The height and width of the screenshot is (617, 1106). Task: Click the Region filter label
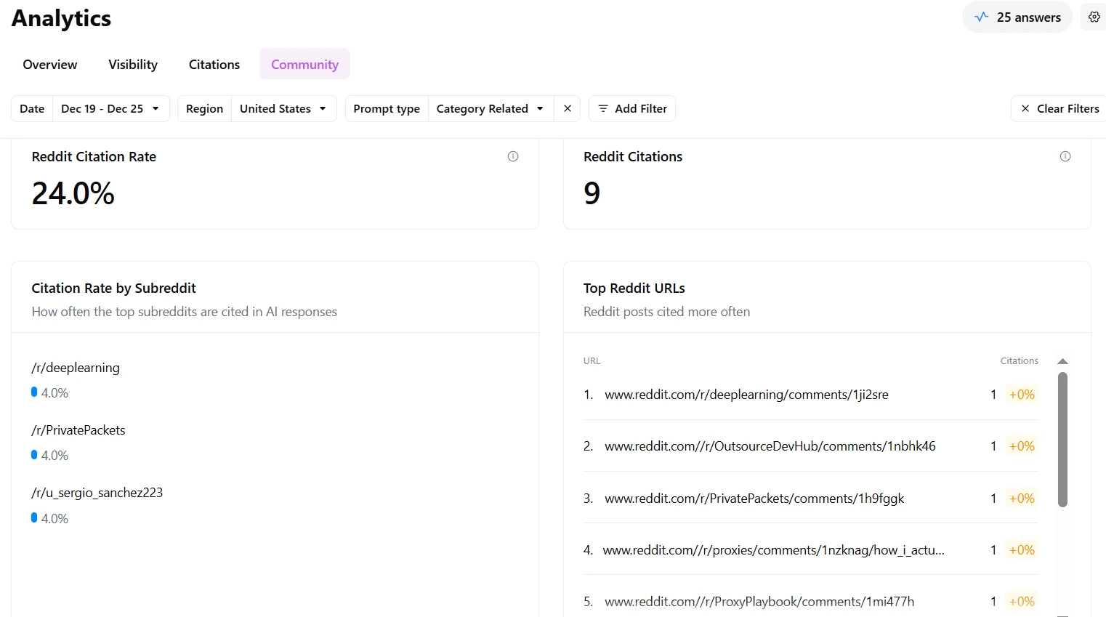click(204, 108)
